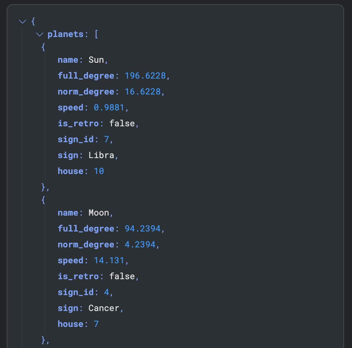
Task: Collapse the root JSON object chevron
Action: click(x=22, y=21)
